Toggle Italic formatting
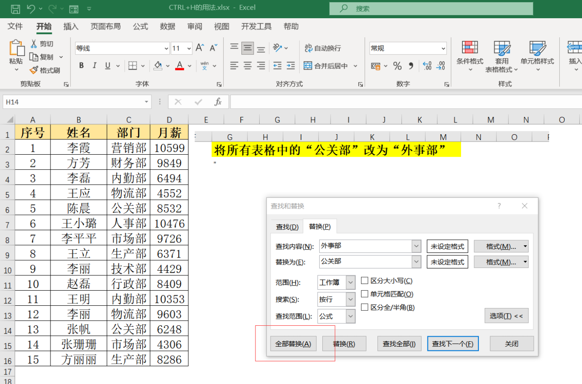Image resolution: width=582 pixels, height=384 pixels. pos(95,66)
